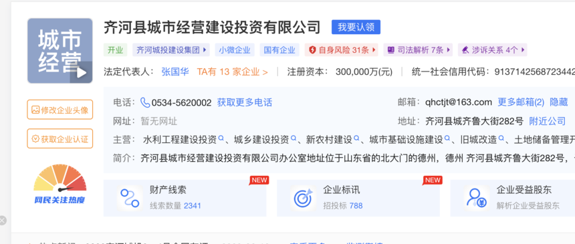Image resolution: width=575 pixels, height=244 pixels.
Task: Click 我要认领 button
Action: [x=356, y=27]
